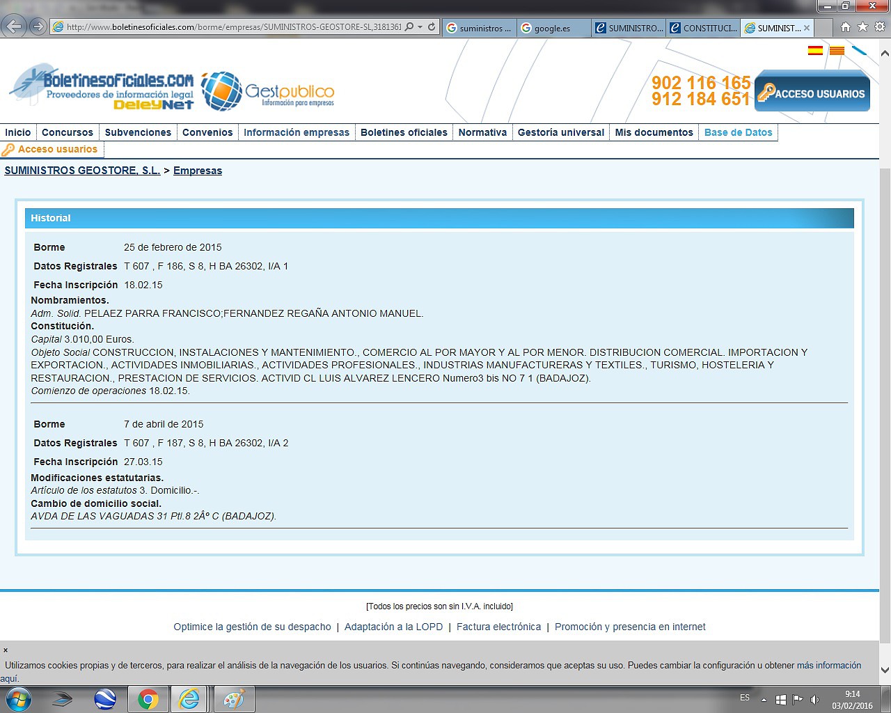The height and width of the screenshot is (713, 891).
Task: Open Google Chrome from the taskbar
Action: point(148,699)
